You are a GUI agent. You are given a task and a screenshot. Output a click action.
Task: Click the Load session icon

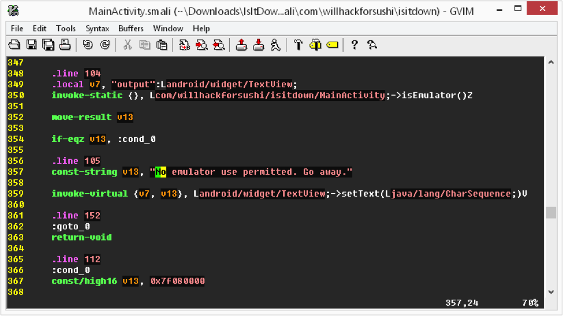[241, 45]
